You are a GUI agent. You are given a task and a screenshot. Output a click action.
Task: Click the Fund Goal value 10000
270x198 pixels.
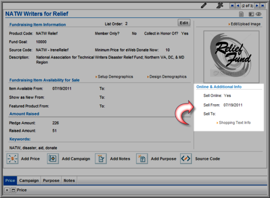click(41, 42)
